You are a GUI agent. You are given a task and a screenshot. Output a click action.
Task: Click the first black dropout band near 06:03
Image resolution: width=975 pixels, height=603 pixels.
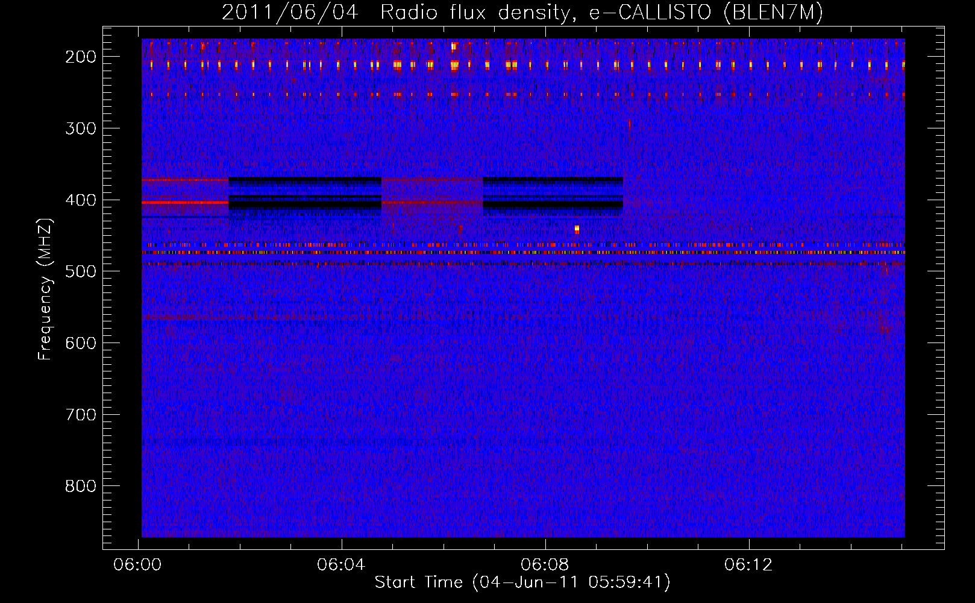click(x=305, y=197)
